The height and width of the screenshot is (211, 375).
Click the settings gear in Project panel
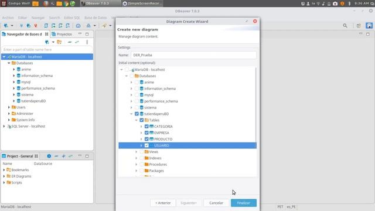tap(49, 156)
